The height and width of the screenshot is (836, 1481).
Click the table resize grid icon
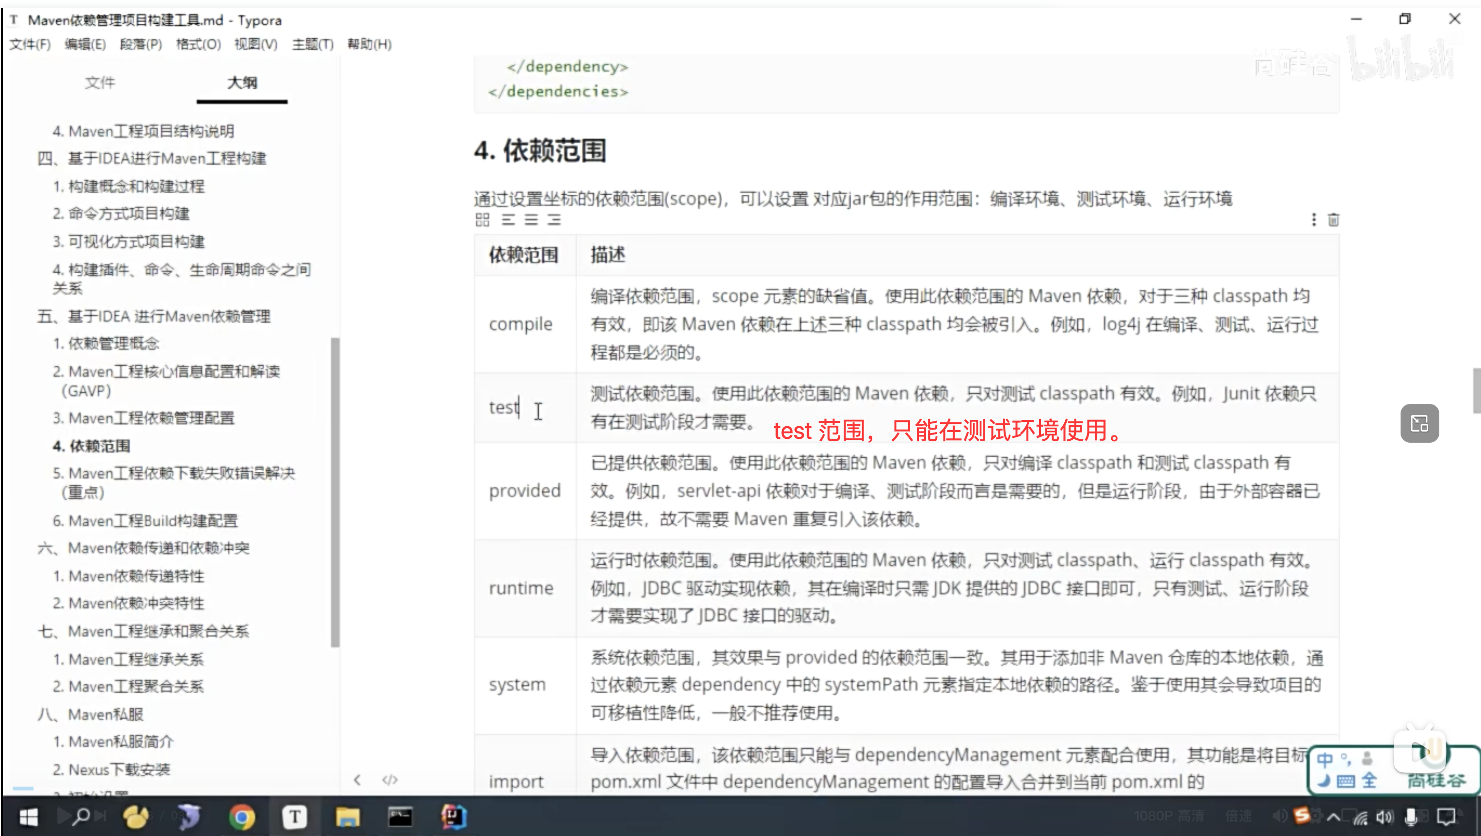pyautogui.click(x=482, y=219)
